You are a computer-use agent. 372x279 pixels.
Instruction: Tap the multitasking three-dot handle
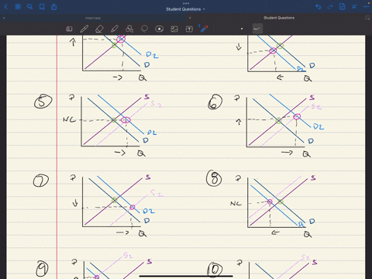pyautogui.click(x=186, y=3)
